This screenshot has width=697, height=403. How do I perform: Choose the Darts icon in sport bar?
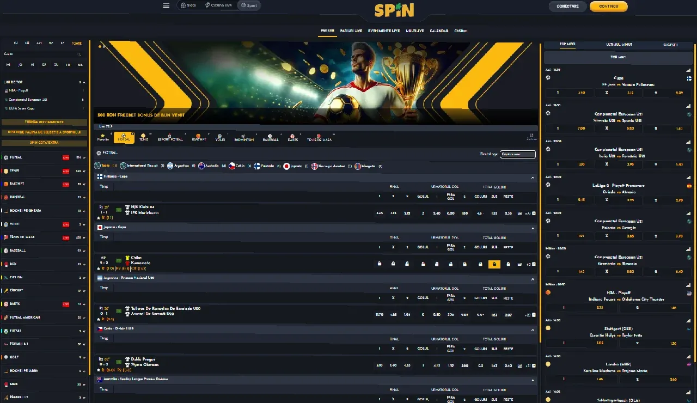[x=292, y=137]
